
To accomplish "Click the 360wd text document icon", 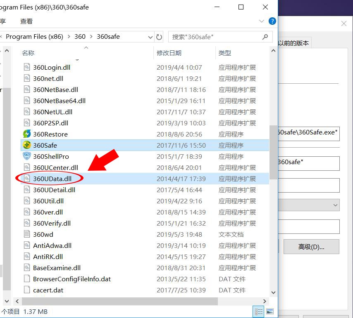I will coord(27,234).
